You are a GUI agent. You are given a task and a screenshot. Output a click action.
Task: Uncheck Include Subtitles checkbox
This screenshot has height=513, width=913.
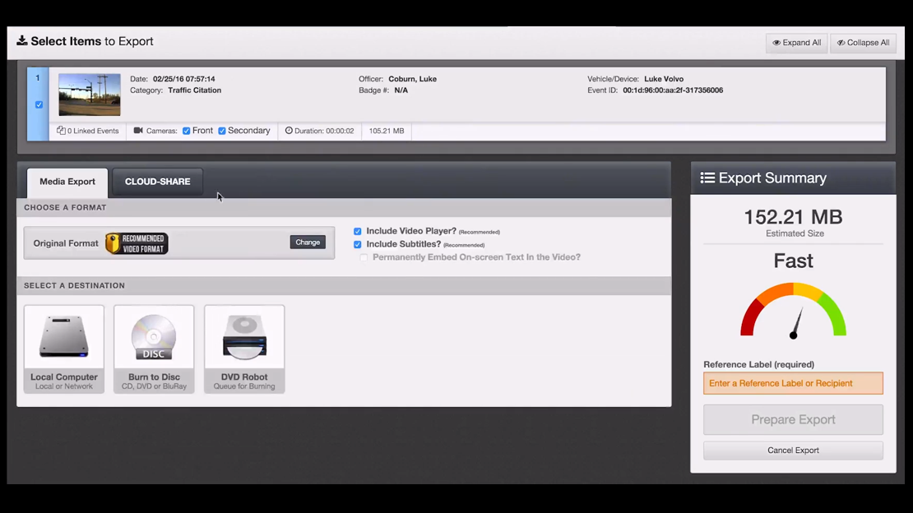[358, 245]
